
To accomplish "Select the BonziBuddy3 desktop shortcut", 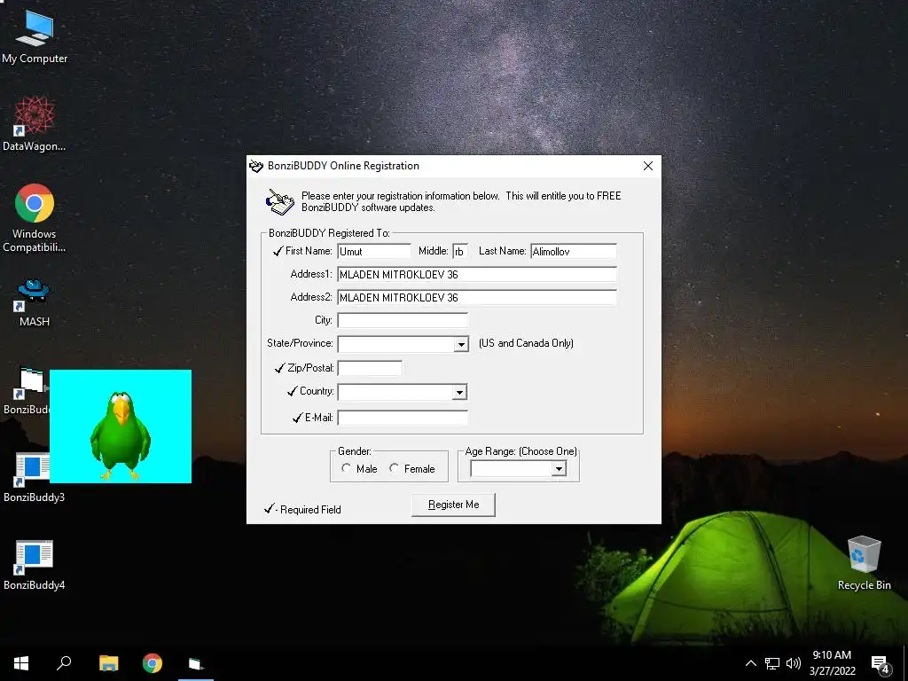I will (x=34, y=478).
